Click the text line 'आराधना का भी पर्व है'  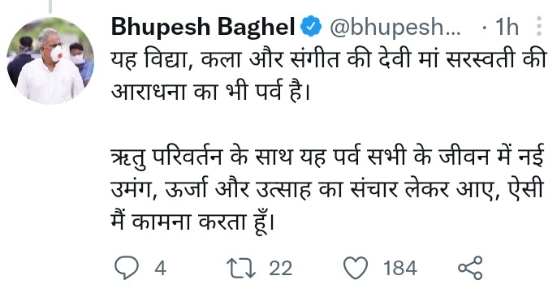point(210,92)
